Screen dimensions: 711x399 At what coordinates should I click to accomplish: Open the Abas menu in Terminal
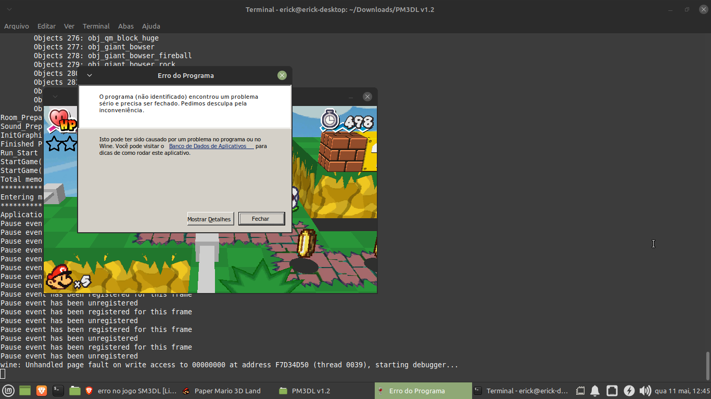click(126, 26)
